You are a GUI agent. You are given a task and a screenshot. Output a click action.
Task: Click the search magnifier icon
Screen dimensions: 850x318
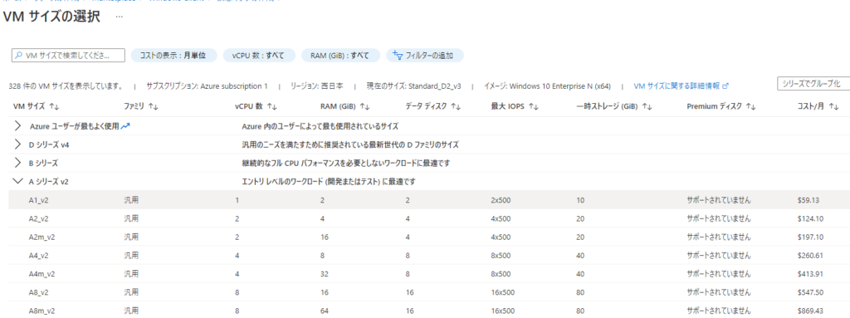[19, 56]
